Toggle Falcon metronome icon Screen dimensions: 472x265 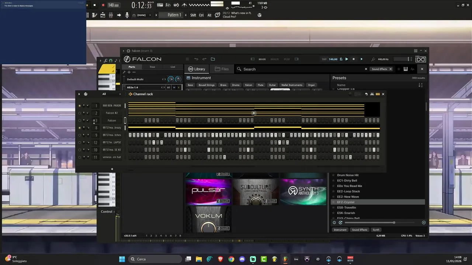point(341,59)
